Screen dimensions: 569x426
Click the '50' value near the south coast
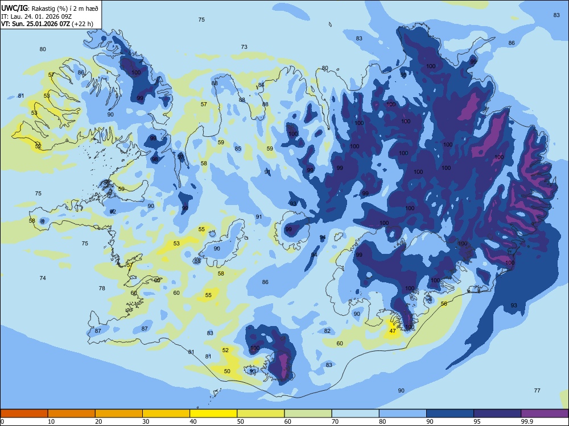227,371
